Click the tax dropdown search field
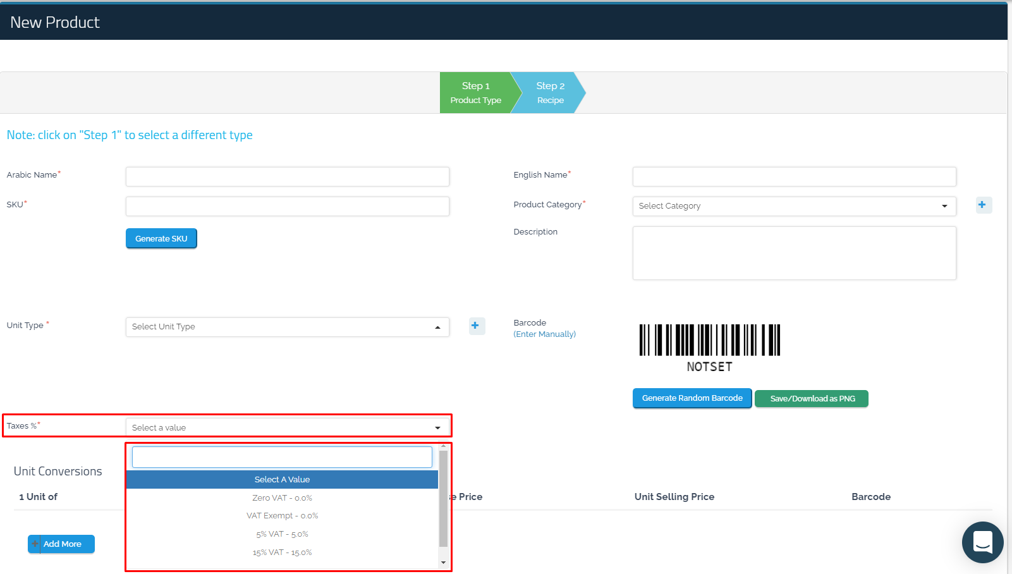This screenshot has width=1012, height=574. [x=282, y=457]
